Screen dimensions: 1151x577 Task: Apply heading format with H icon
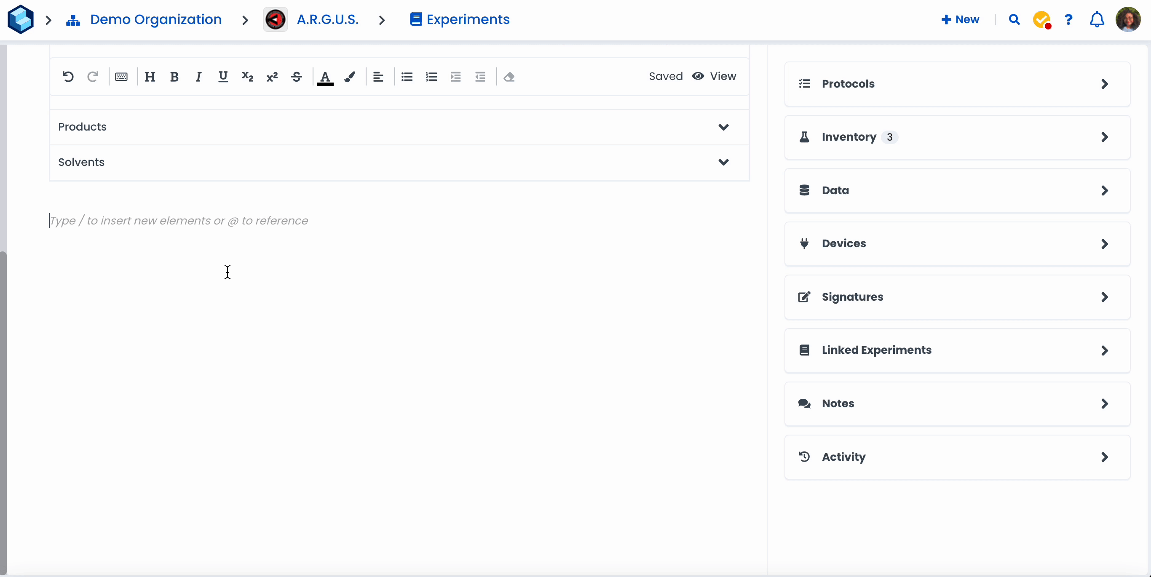pos(150,77)
